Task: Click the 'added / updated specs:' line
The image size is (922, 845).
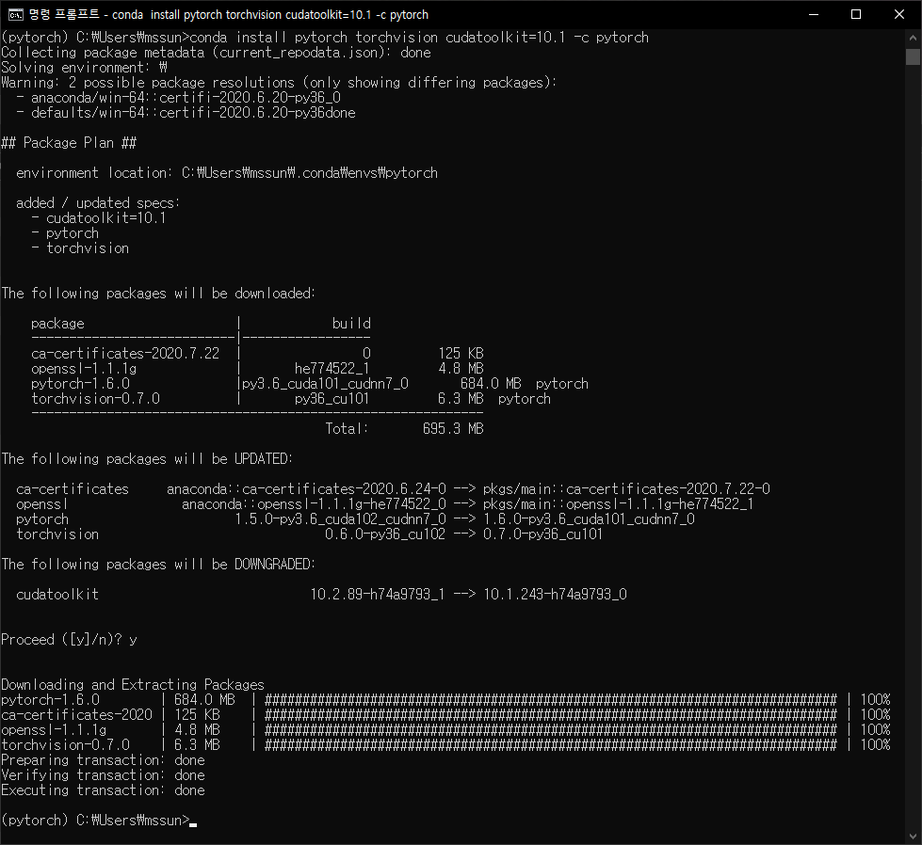Action: [98, 202]
